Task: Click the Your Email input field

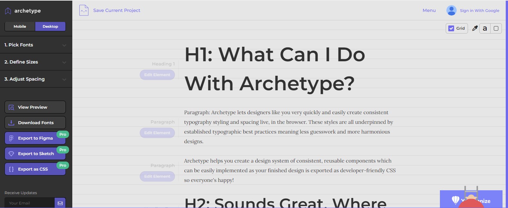Action: (29, 203)
